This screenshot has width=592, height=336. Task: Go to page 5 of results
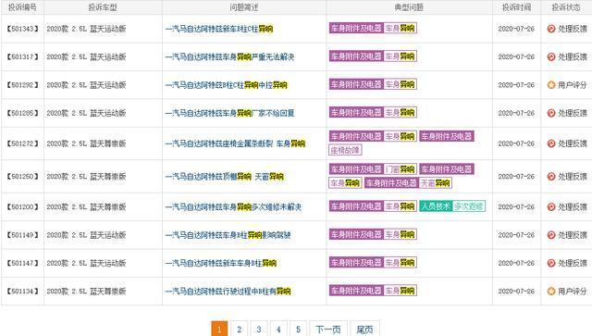tap(298, 330)
